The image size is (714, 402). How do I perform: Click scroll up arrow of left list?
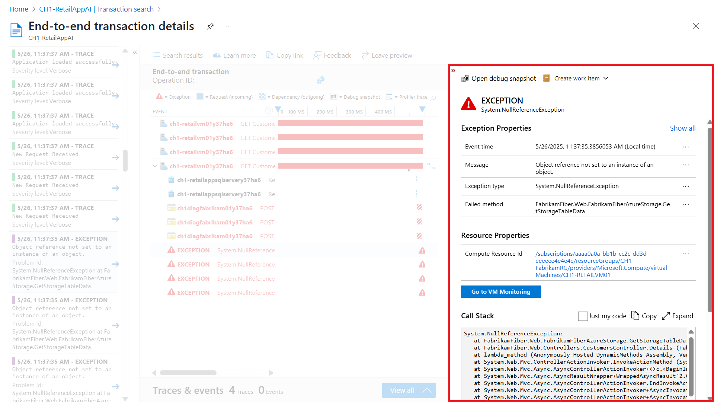(x=125, y=51)
